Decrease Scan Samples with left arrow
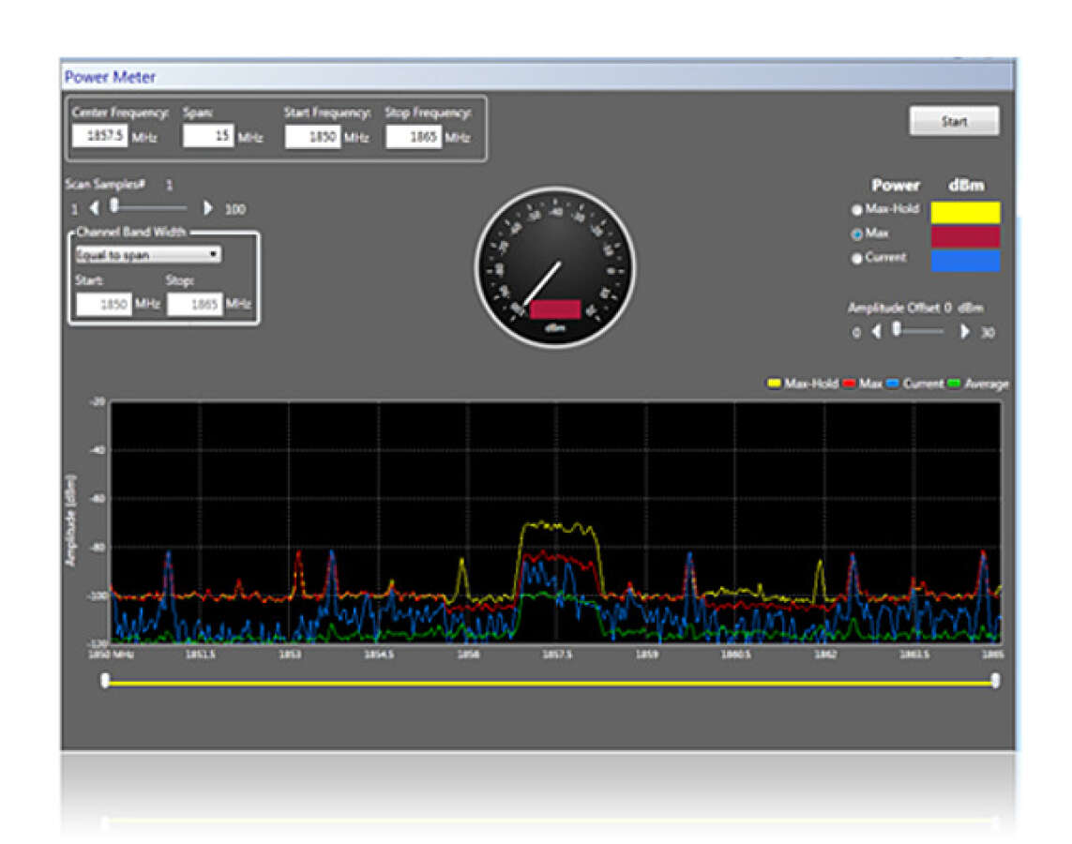This screenshot has height=844, width=1072. click(x=95, y=208)
